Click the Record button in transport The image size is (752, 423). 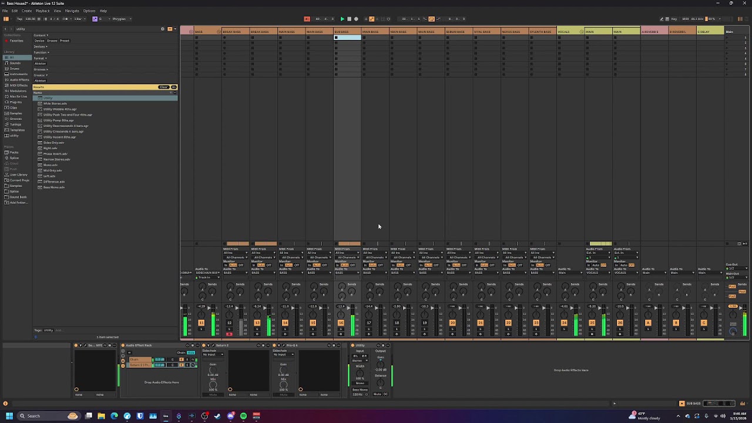click(x=356, y=19)
